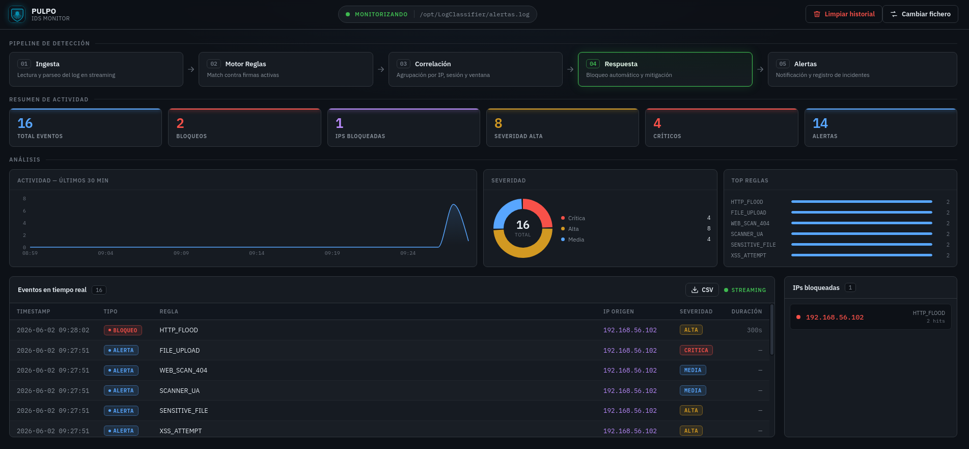Viewport: 969px width, 449px height.
Task: Click the CSV download icon
Action: pyautogui.click(x=695, y=290)
